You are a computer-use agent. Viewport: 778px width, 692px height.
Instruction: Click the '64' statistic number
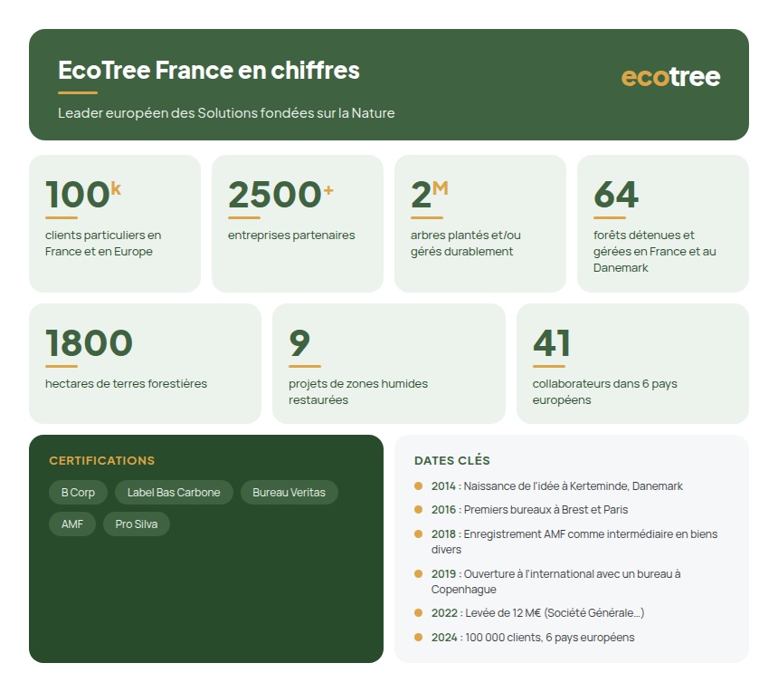click(x=616, y=194)
